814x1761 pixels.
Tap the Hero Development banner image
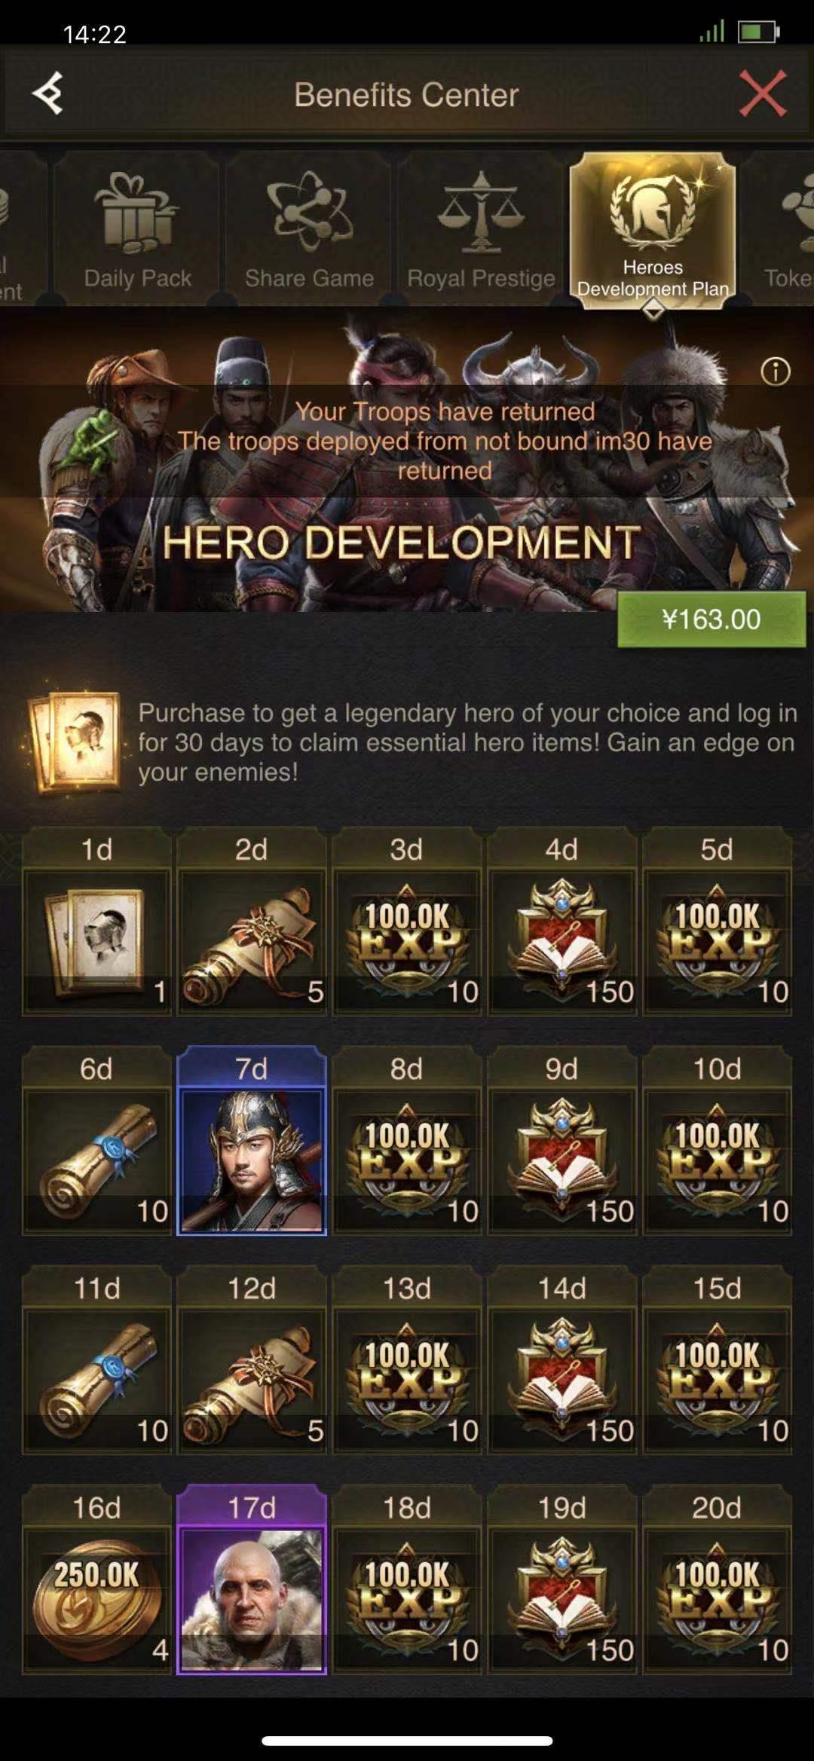click(x=407, y=461)
